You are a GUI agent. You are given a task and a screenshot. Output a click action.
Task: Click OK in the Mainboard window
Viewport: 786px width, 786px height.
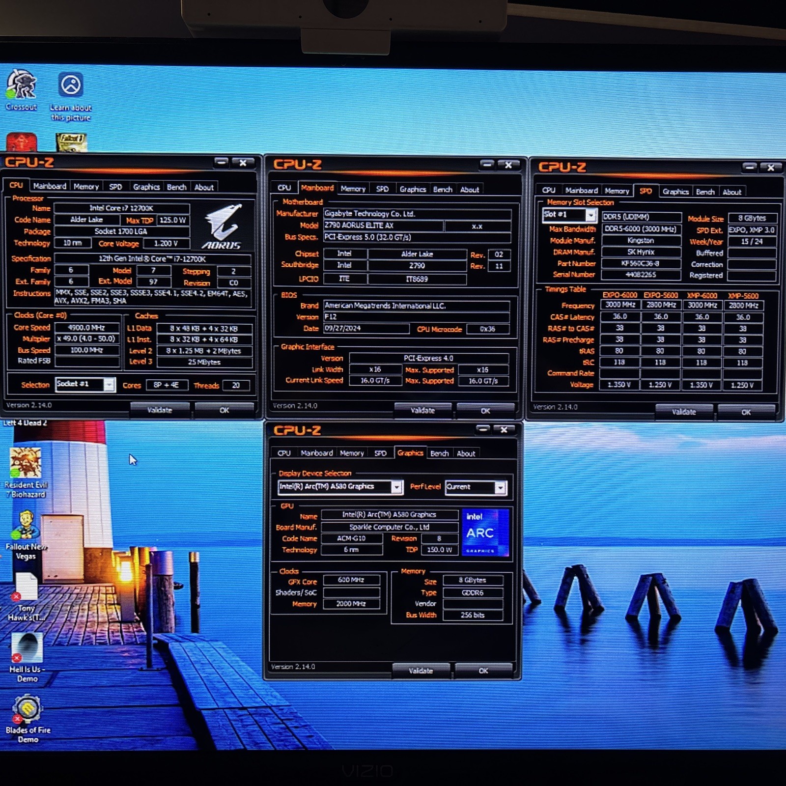point(485,411)
